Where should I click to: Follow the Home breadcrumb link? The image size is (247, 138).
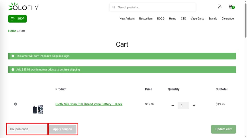point(12,31)
